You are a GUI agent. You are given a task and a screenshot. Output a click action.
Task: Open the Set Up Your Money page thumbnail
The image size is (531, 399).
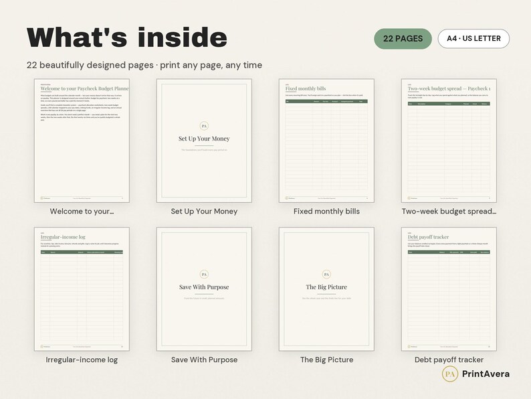[x=204, y=141]
